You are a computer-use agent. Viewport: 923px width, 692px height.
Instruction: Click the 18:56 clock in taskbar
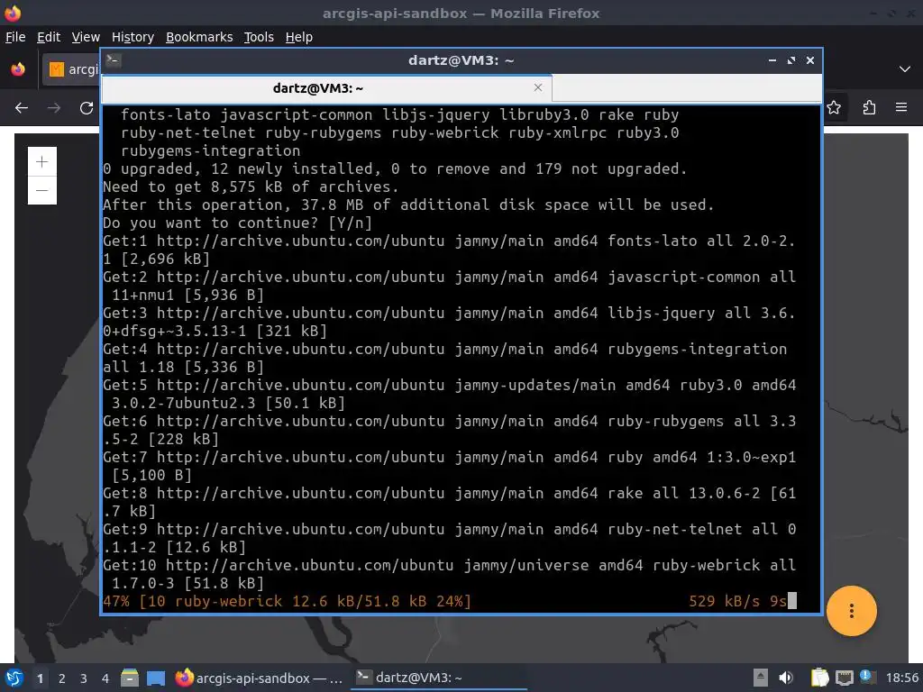pos(901,678)
